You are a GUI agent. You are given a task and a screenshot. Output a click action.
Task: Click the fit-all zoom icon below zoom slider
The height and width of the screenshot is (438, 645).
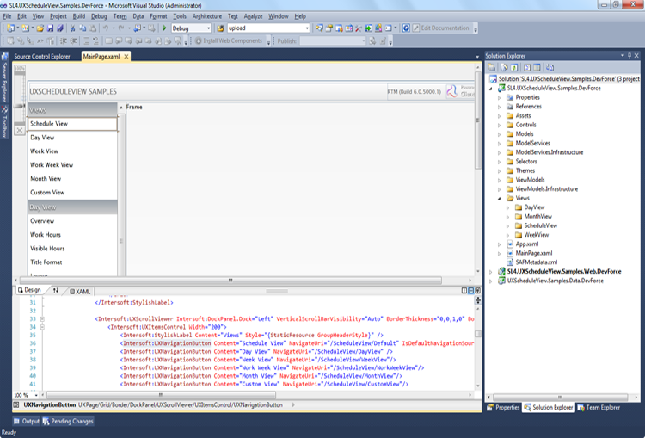tap(19, 131)
